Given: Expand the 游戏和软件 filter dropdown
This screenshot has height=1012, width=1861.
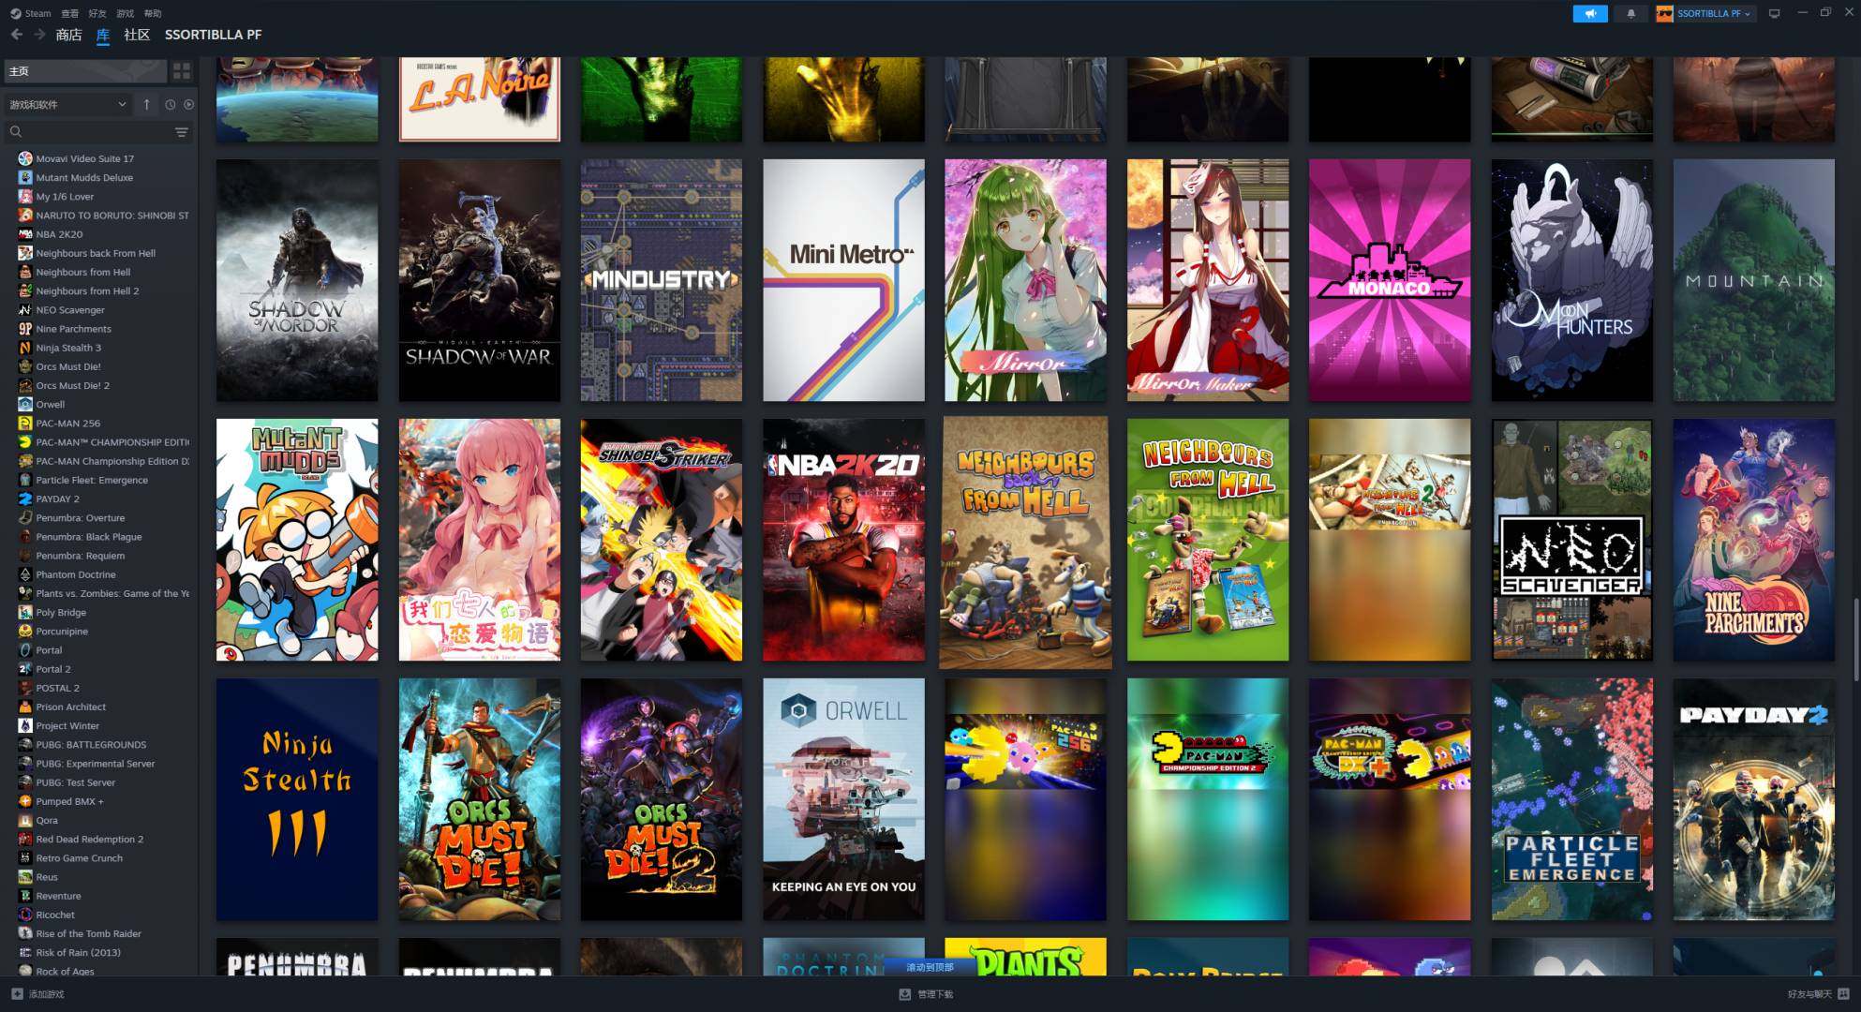Looking at the screenshot, I should coord(67,105).
